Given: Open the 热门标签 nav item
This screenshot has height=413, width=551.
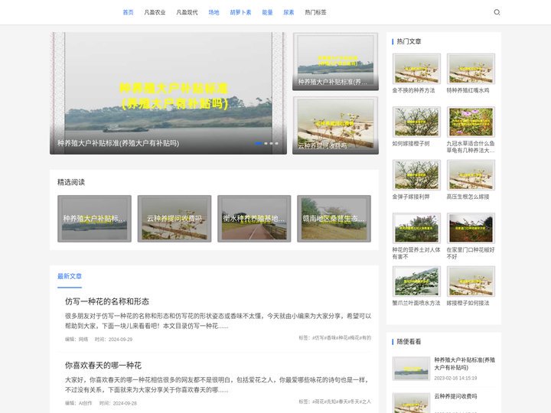Looking at the screenshot, I should pos(315,12).
